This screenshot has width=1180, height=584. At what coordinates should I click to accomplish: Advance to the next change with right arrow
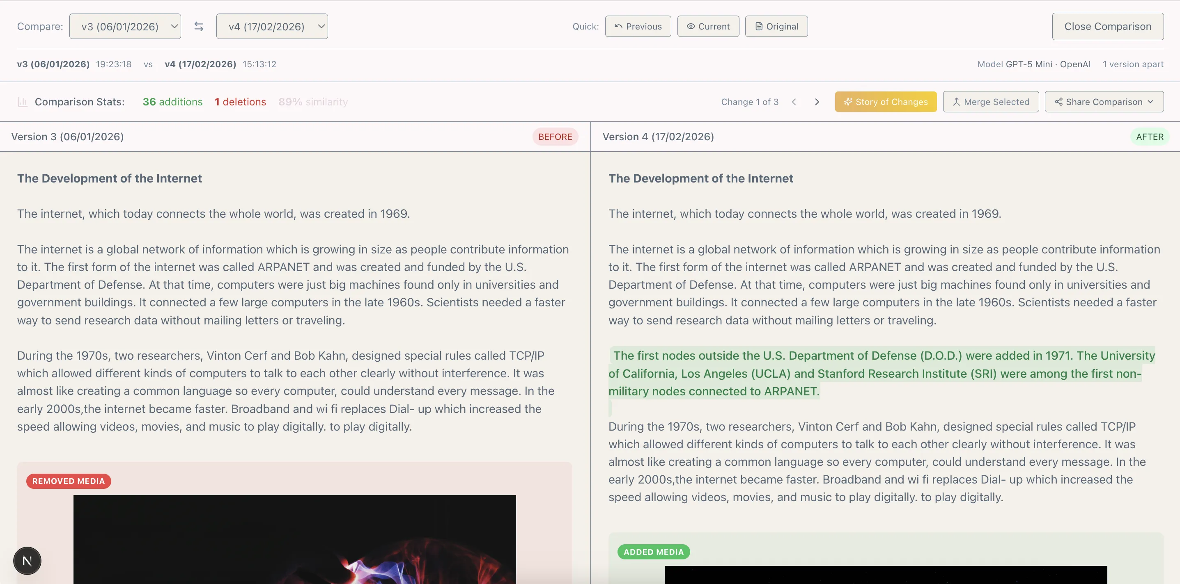pyautogui.click(x=817, y=102)
